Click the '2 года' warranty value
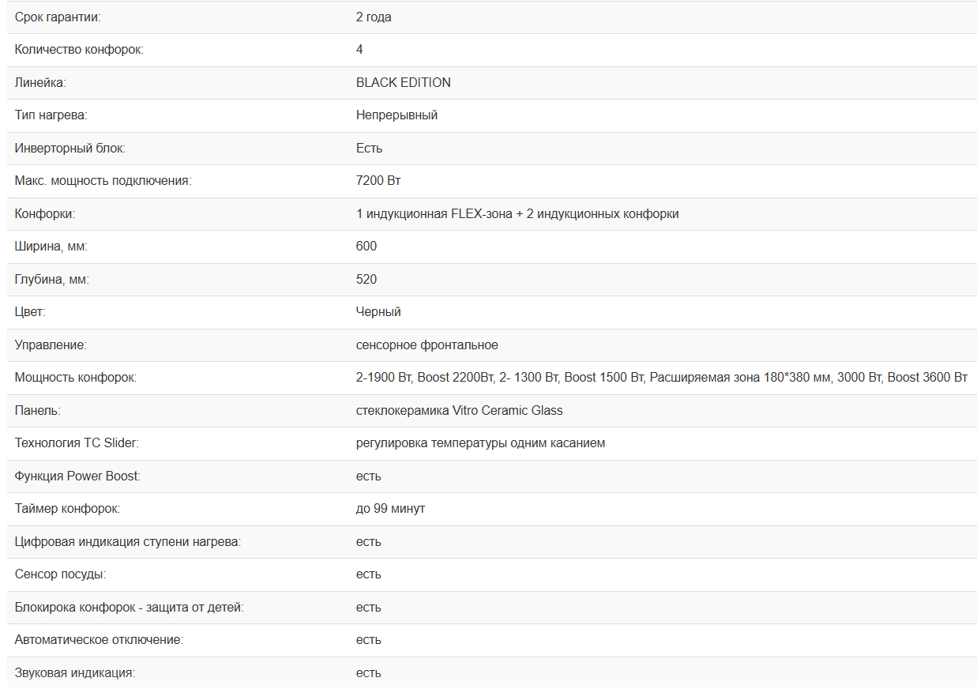 (374, 17)
